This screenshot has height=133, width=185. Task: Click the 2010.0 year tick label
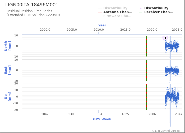[x=99, y=30]
